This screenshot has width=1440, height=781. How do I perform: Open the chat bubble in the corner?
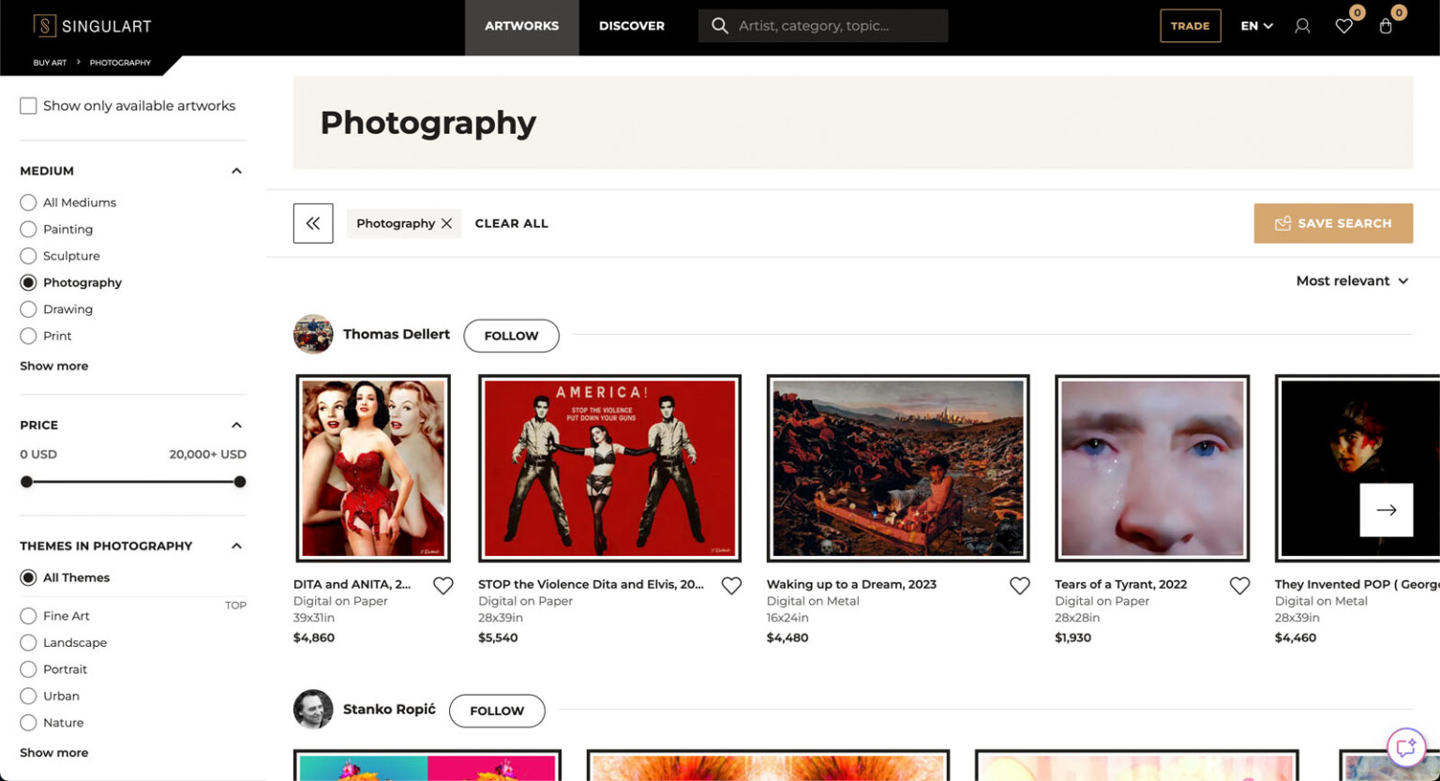point(1405,747)
